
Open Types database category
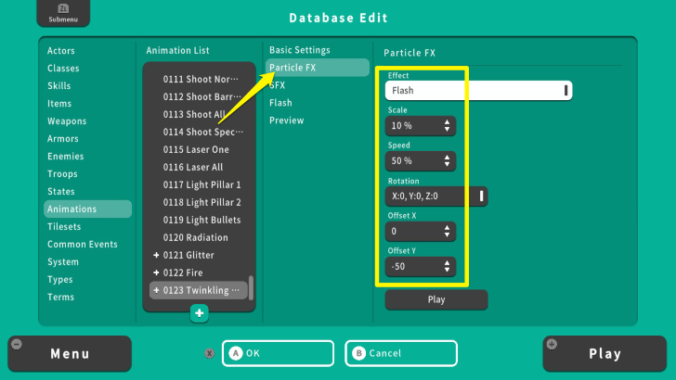87,280
